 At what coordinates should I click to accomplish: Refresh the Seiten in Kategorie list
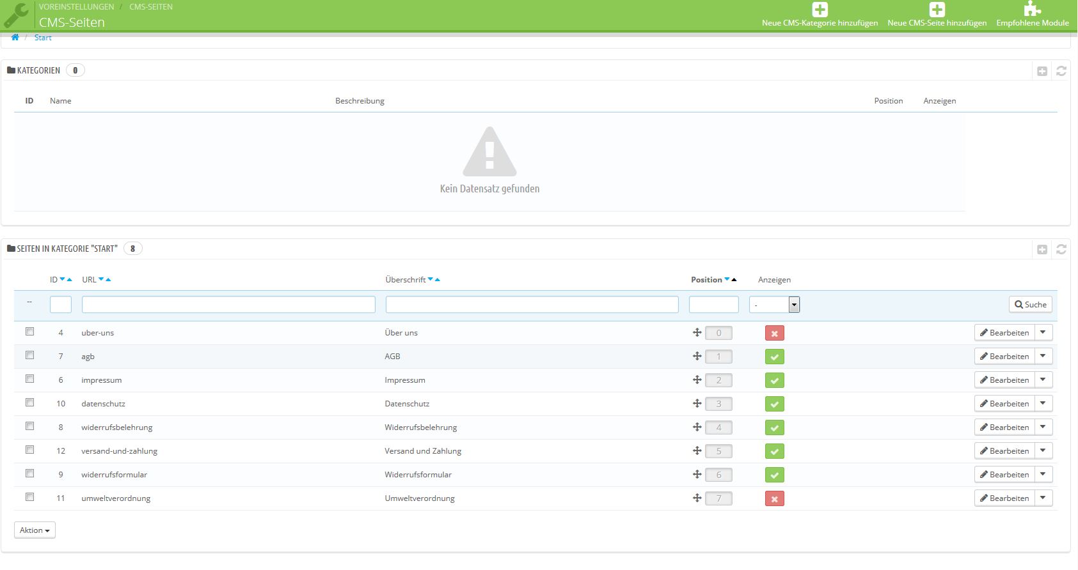(x=1061, y=249)
